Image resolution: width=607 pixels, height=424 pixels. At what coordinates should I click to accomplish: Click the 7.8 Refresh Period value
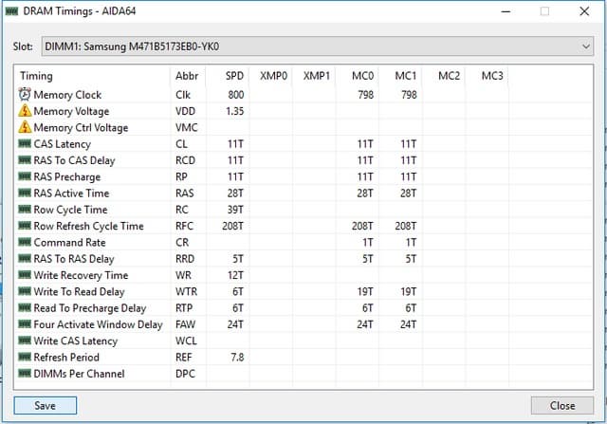coord(237,357)
